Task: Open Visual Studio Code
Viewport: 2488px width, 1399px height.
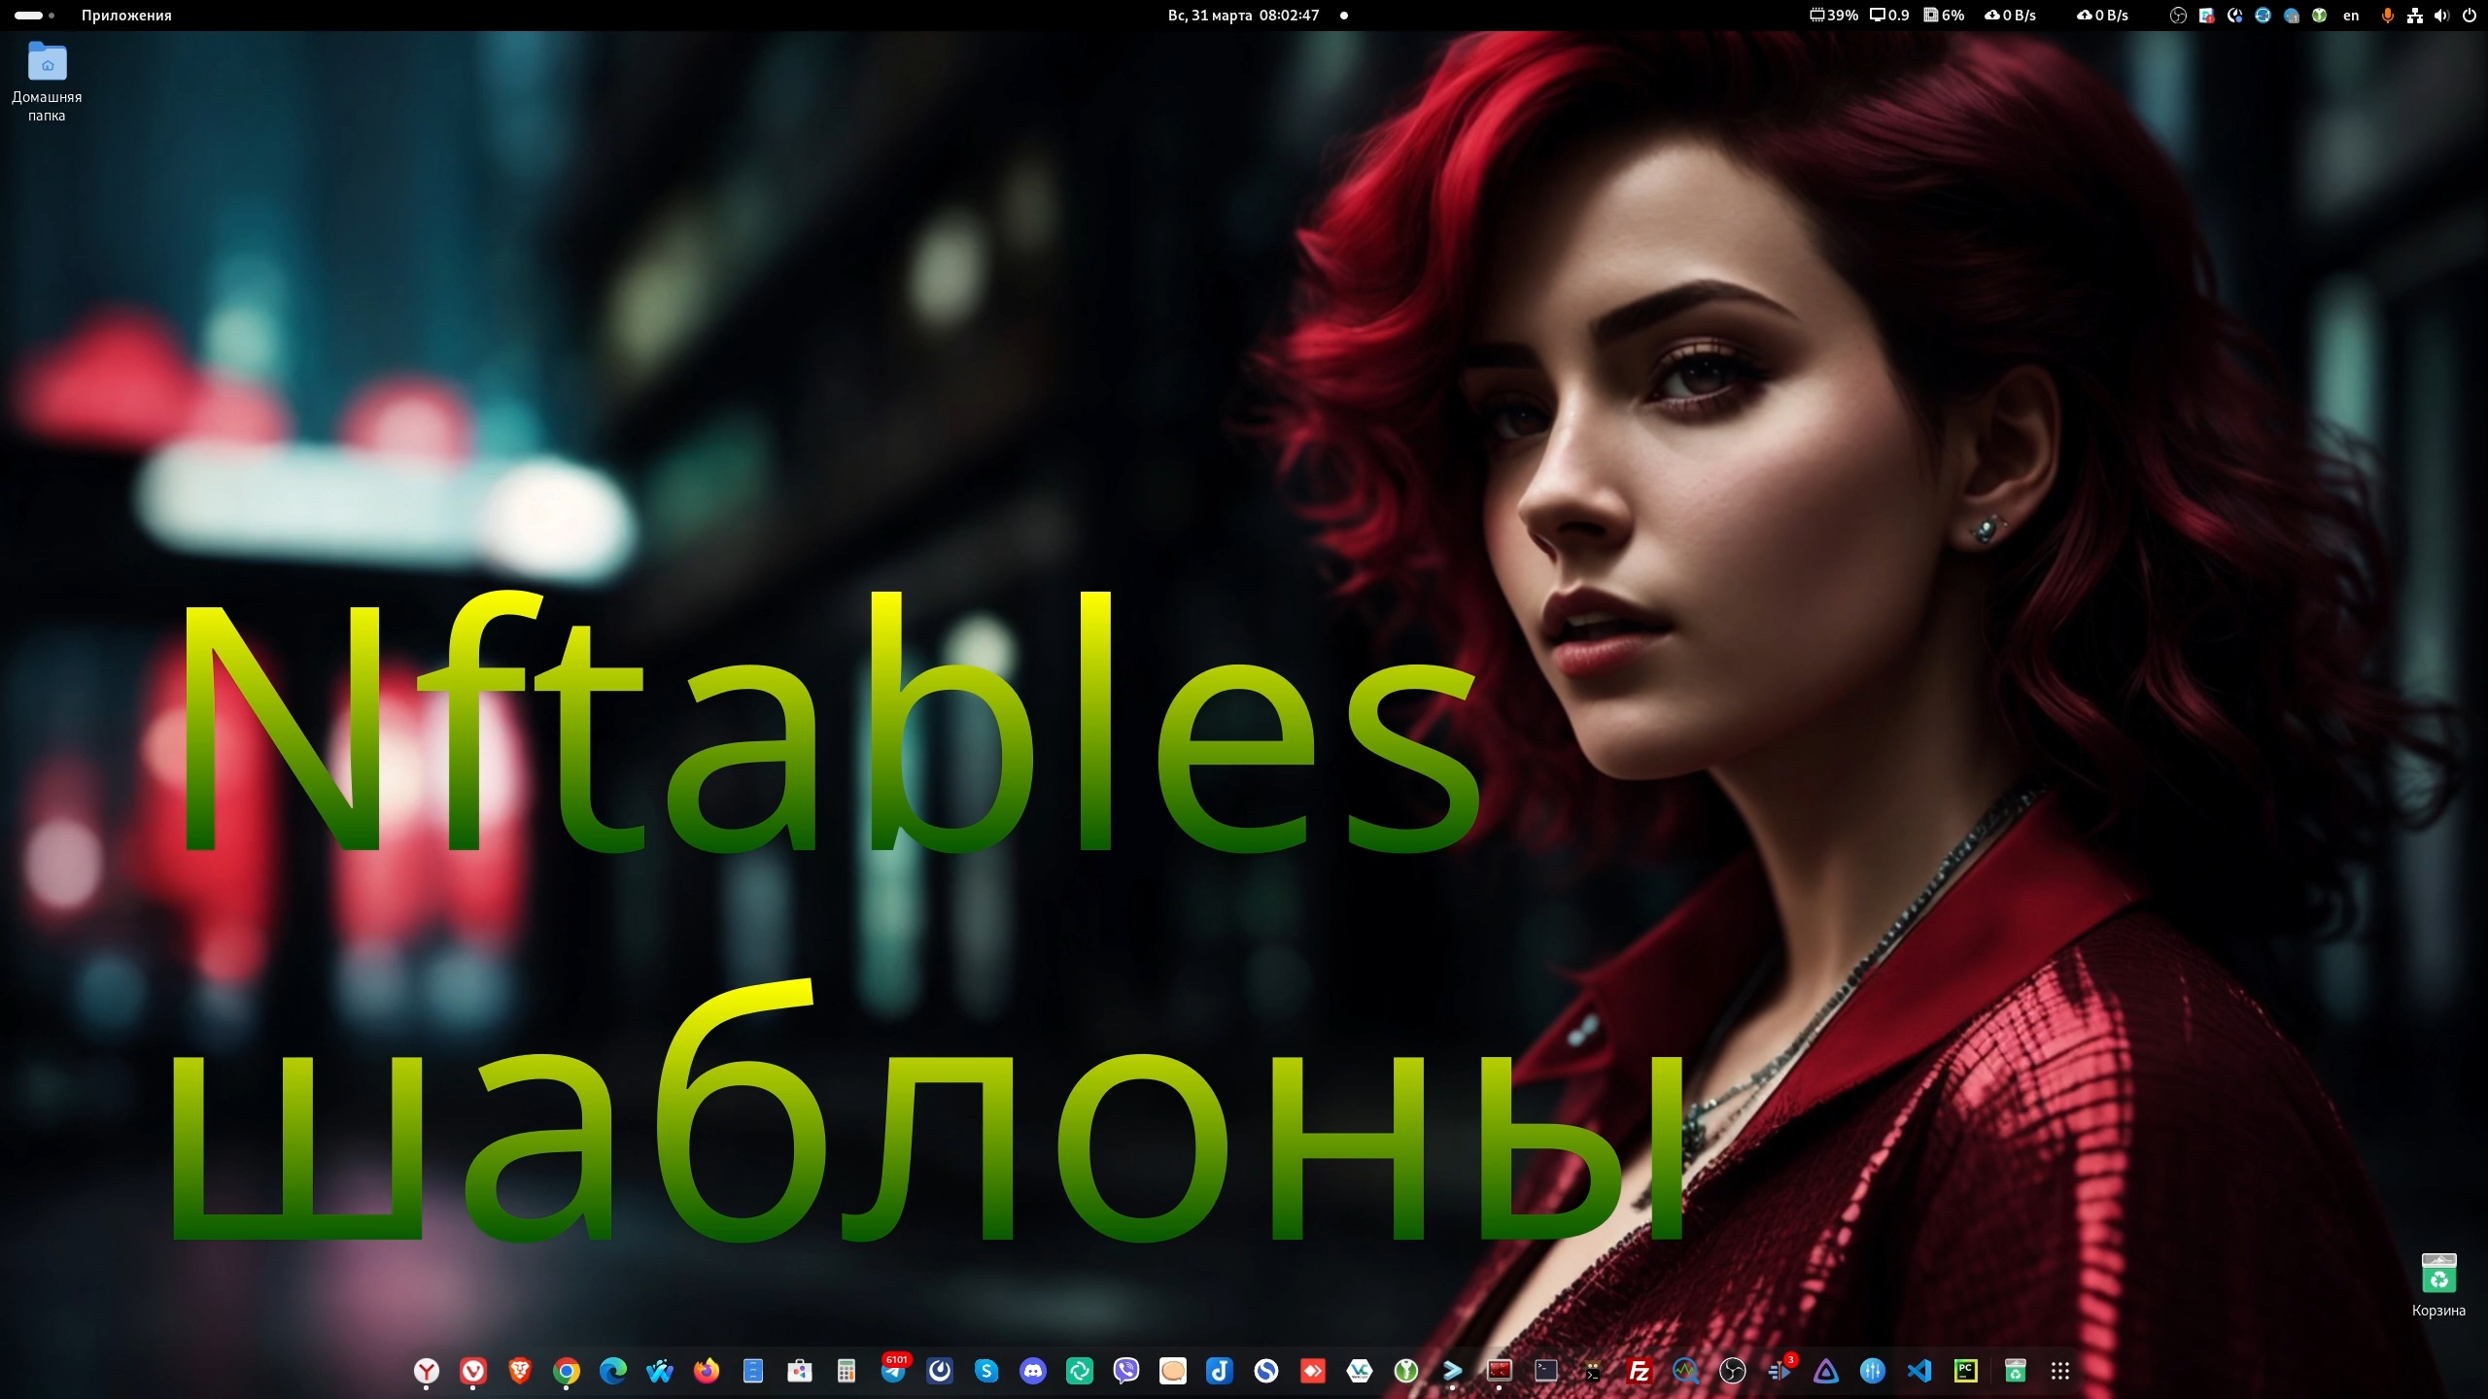Action: tap(1918, 1371)
